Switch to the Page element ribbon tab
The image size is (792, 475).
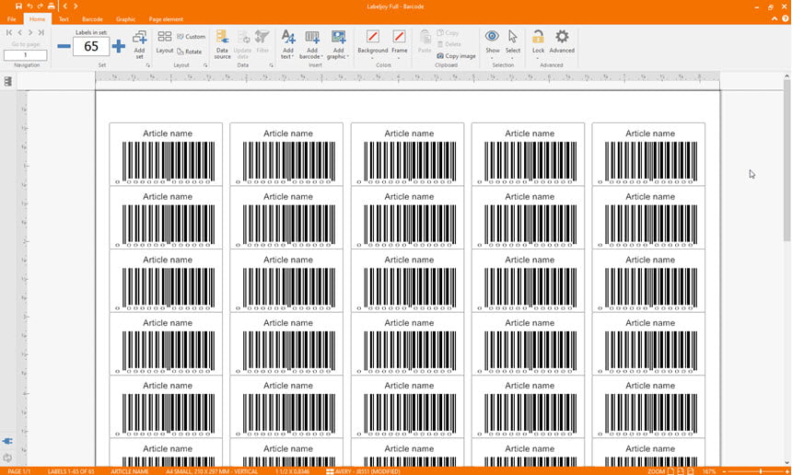coord(166,19)
